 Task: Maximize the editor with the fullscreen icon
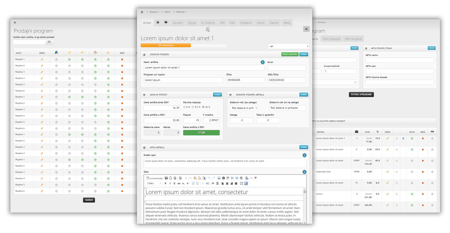[x=241, y=183]
